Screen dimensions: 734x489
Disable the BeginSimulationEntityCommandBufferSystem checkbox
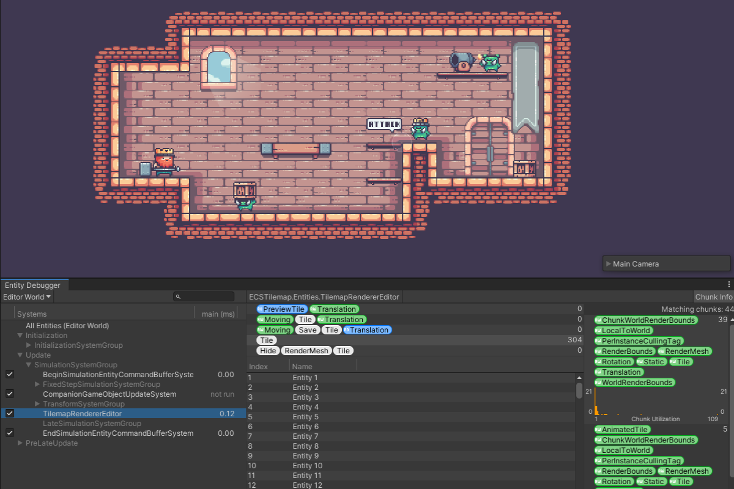click(10, 374)
